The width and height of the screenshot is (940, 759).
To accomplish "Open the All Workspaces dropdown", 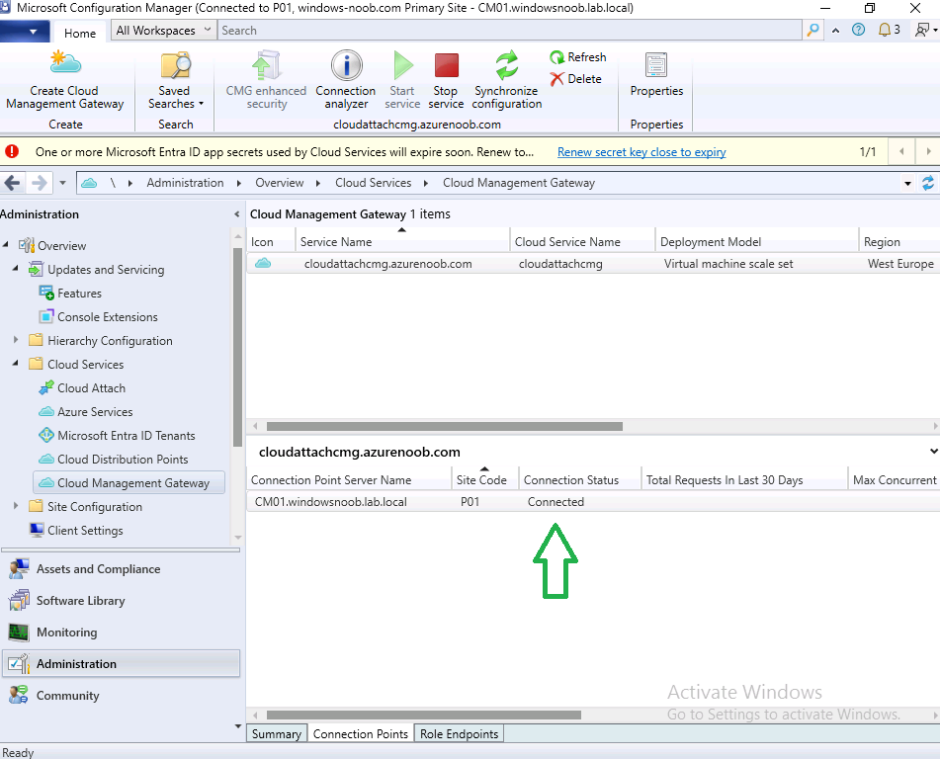I will click(164, 30).
